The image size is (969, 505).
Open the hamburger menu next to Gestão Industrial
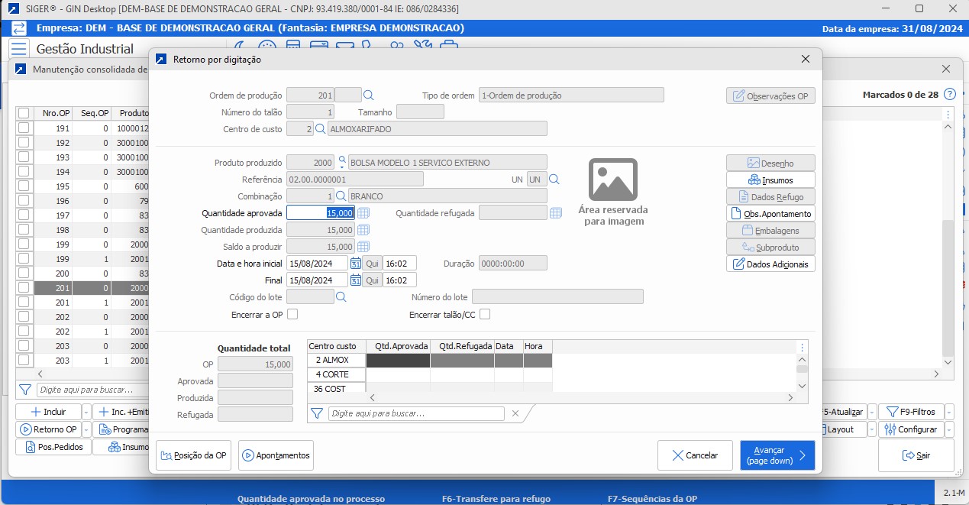(x=18, y=47)
